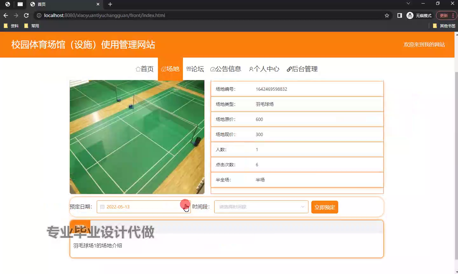Image resolution: width=458 pixels, height=274 pixels.
Task: Click the venue type value 羽毛球场
Action: [x=265, y=104]
